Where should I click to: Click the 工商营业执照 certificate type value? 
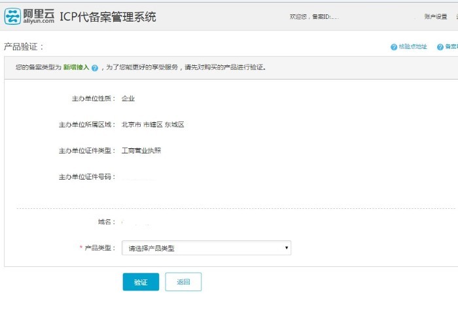141,151
